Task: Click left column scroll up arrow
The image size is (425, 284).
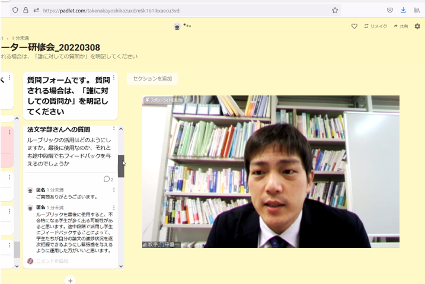Action: 17,119
